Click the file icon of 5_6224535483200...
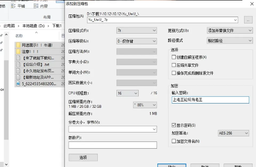The image size is (256, 167). (x=18, y=84)
